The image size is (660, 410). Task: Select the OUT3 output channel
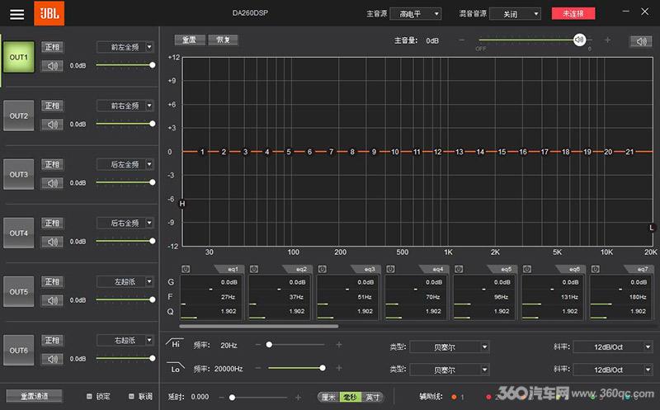coord(18,174)
